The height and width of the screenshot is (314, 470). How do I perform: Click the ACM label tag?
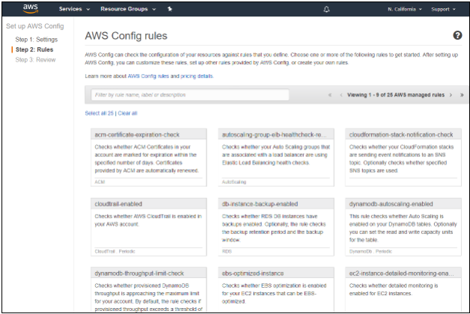(x=100, y=182)
